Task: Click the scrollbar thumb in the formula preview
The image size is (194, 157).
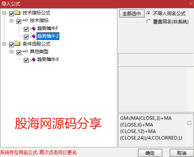Action: click(189, 123)
